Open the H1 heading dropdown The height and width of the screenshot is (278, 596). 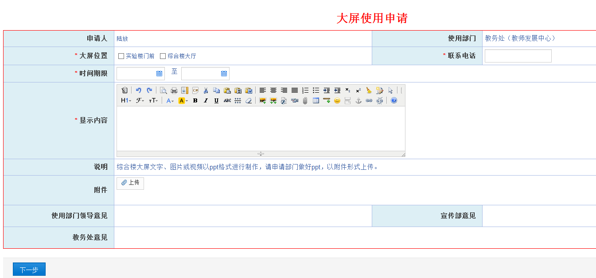click(126, 101)
